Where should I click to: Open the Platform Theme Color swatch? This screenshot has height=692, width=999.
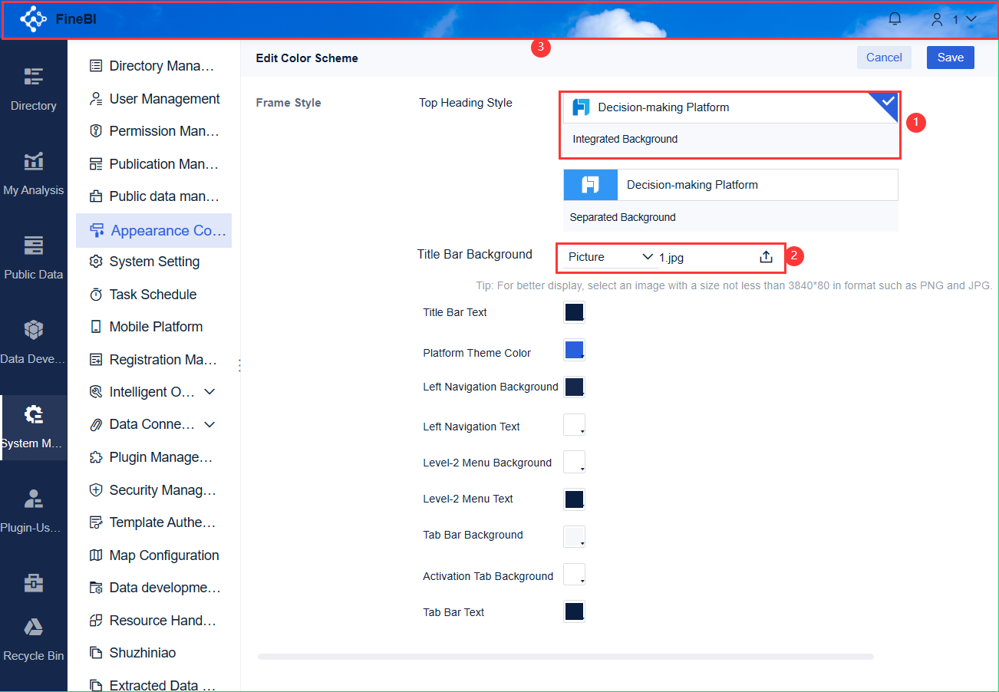click(574, 350)
